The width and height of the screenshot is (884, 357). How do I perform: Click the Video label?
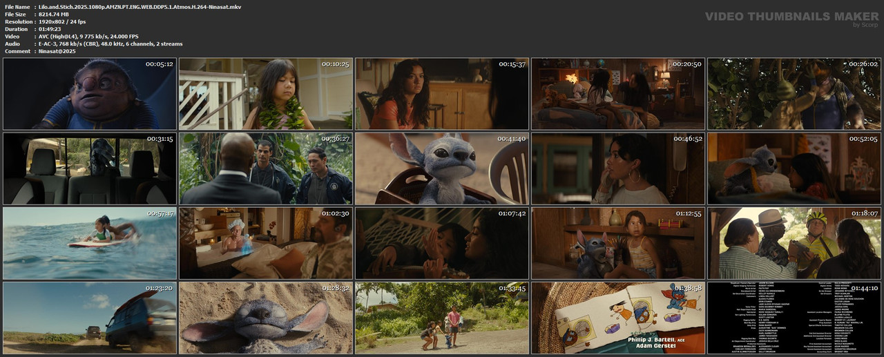point(12,37)
